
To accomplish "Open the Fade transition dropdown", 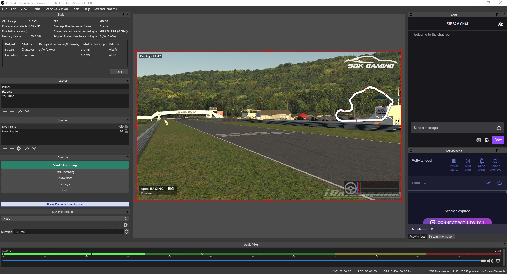I will 65,219.
